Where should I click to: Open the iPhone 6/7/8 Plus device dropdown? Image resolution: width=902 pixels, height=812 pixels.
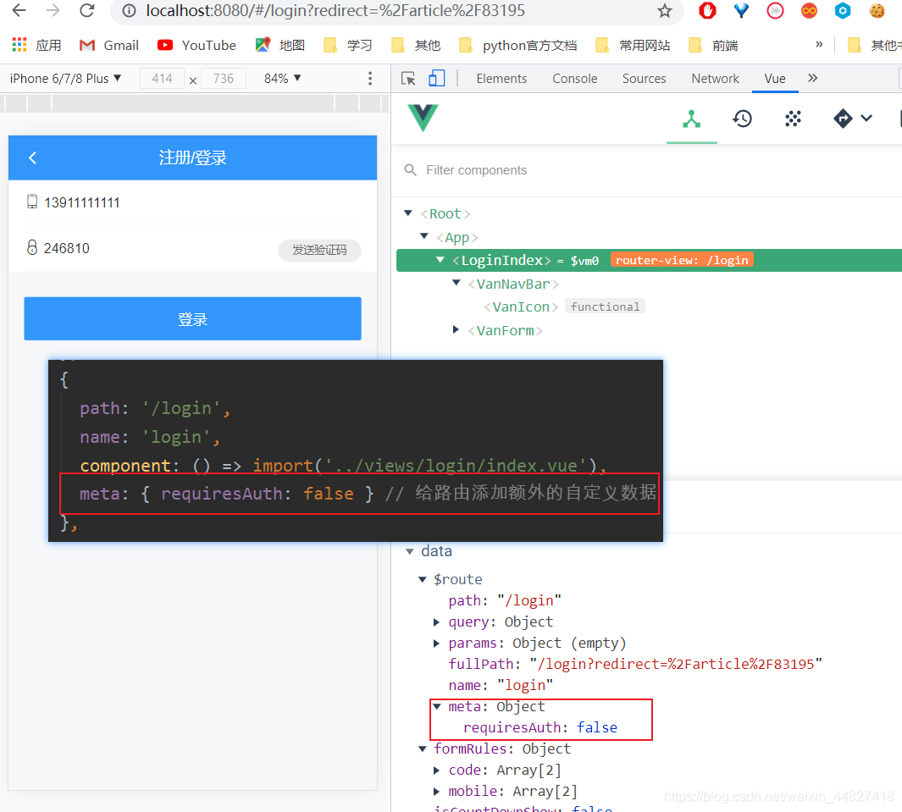coord(65,78)
